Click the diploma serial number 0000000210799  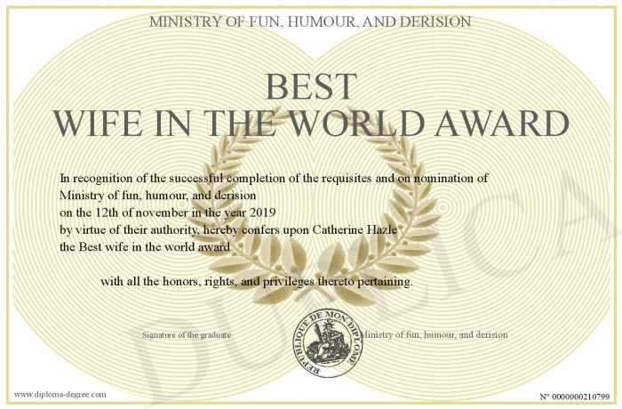575,395
